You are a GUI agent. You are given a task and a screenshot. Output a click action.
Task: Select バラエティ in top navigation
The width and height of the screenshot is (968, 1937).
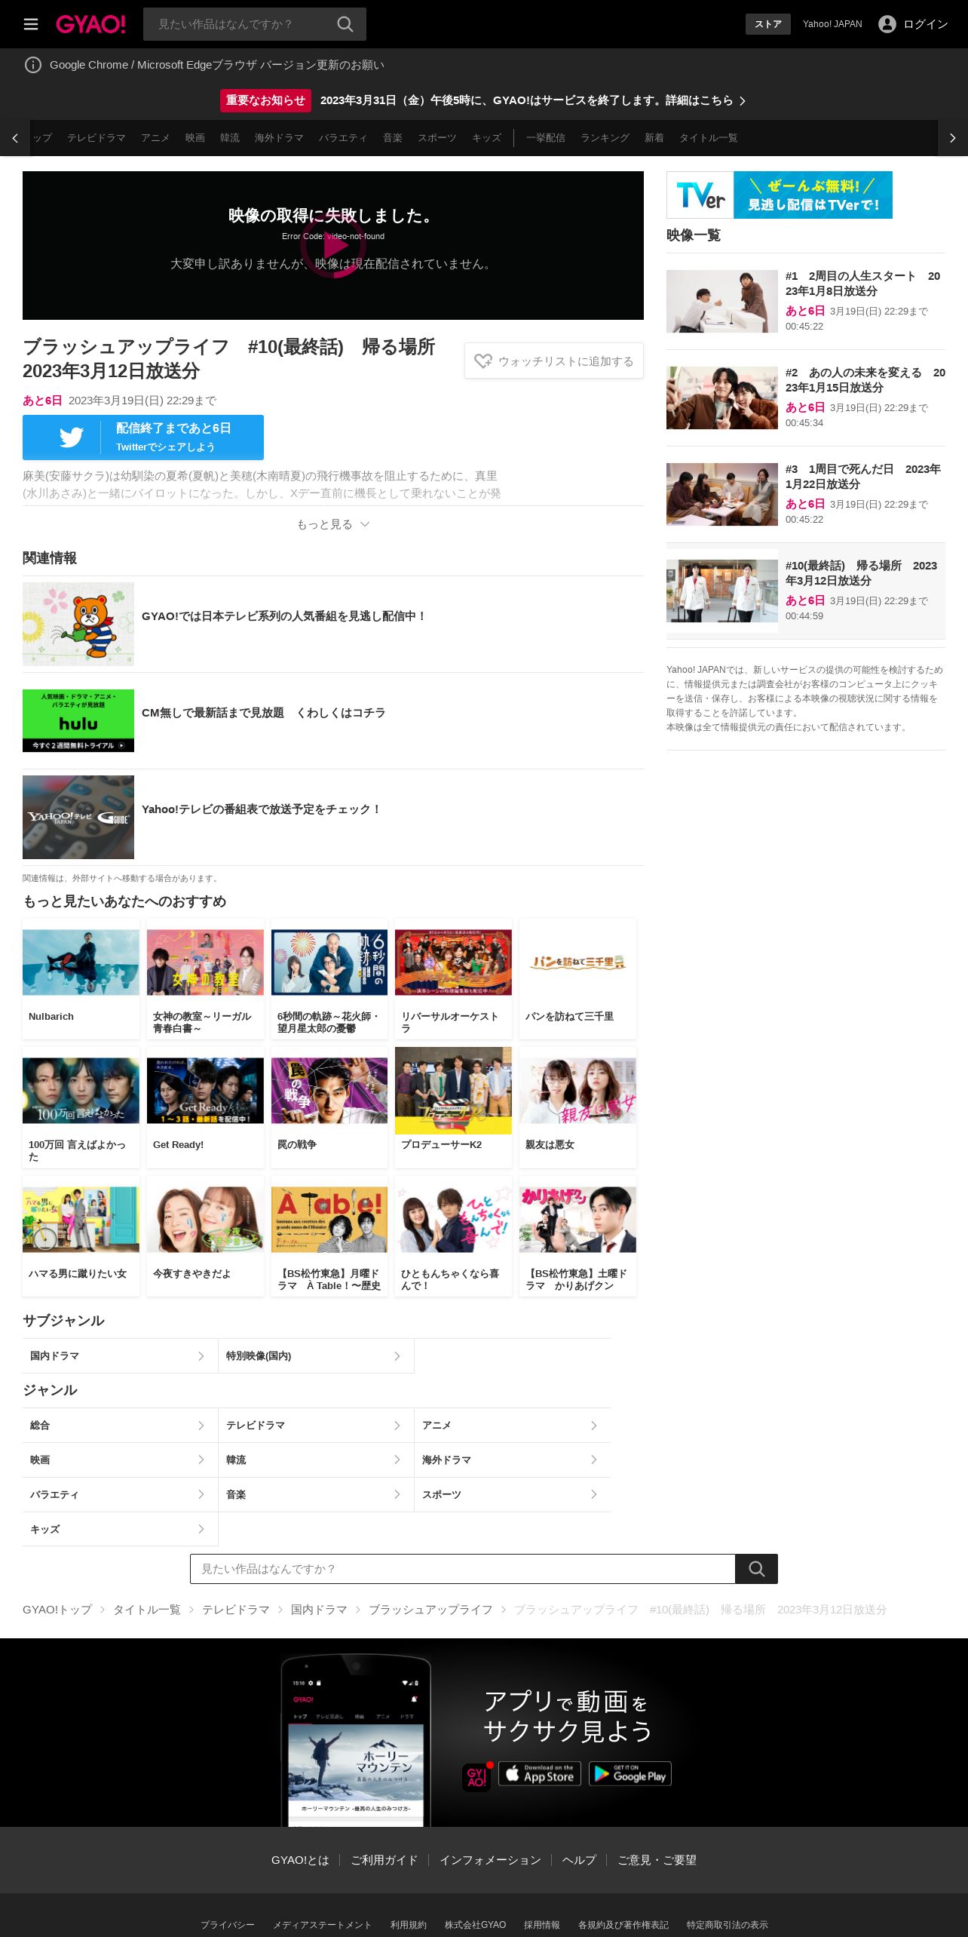click(x=343, y=138)
